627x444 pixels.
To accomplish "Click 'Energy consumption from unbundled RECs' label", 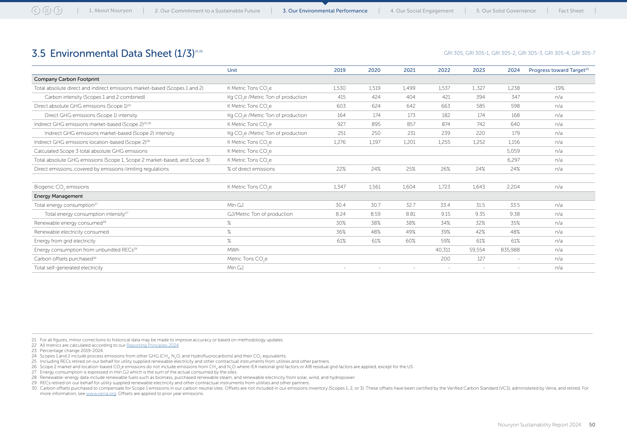I will pos(85,250).
